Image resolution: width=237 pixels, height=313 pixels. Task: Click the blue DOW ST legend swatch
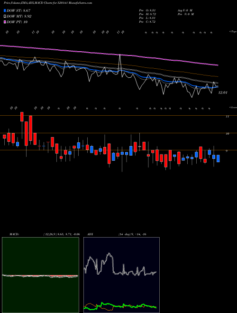[5, 10]
